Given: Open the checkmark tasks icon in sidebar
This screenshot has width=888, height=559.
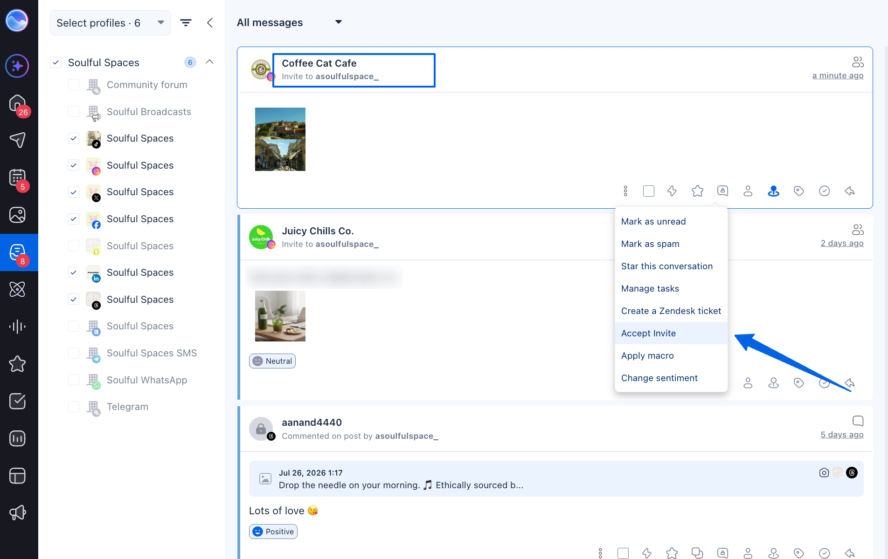Looking at the screenshot, I should pos(18,401).
